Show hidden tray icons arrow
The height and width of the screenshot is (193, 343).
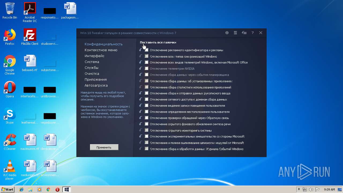pyautogui.click(x=299, y=190)
